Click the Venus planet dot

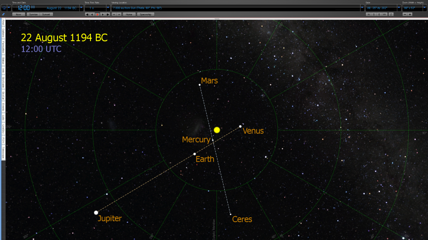pos(240,126)
